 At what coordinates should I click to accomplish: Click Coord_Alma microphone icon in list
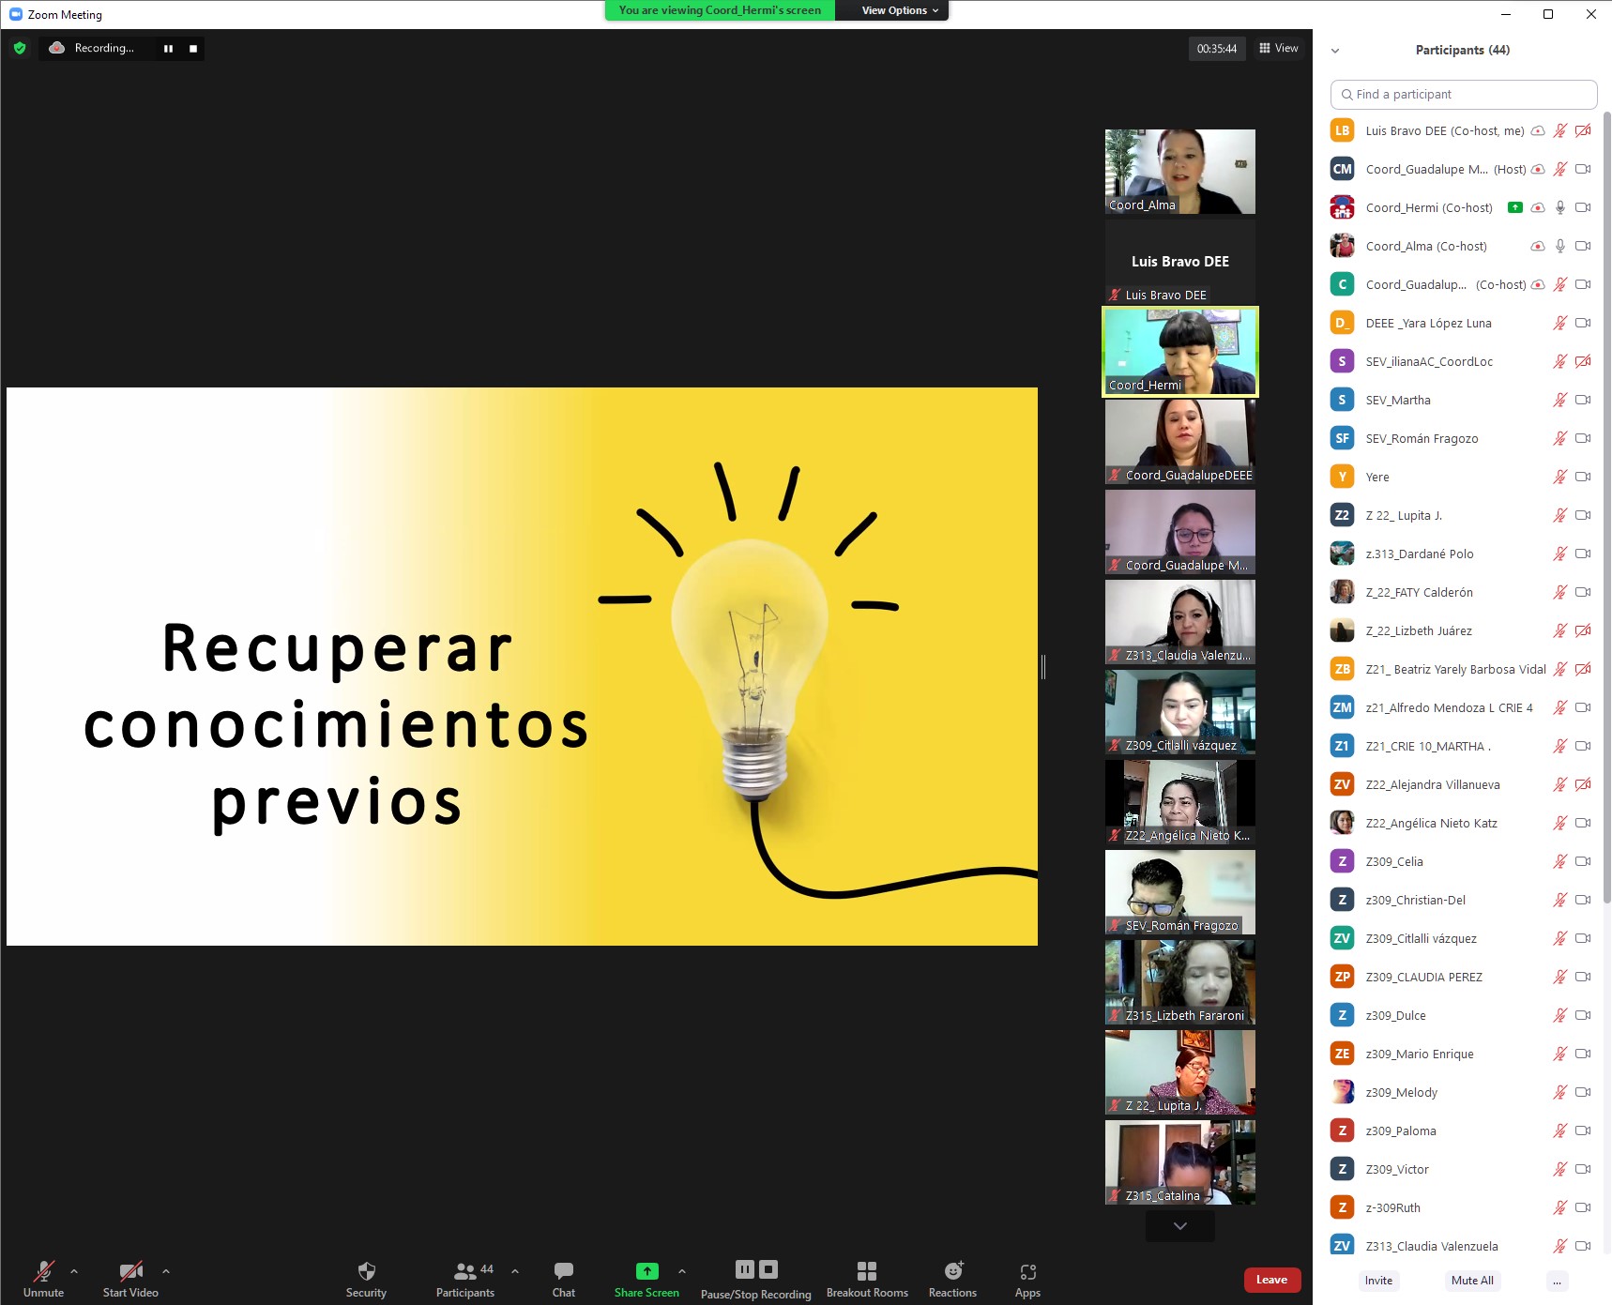[x=1560, y=246]
